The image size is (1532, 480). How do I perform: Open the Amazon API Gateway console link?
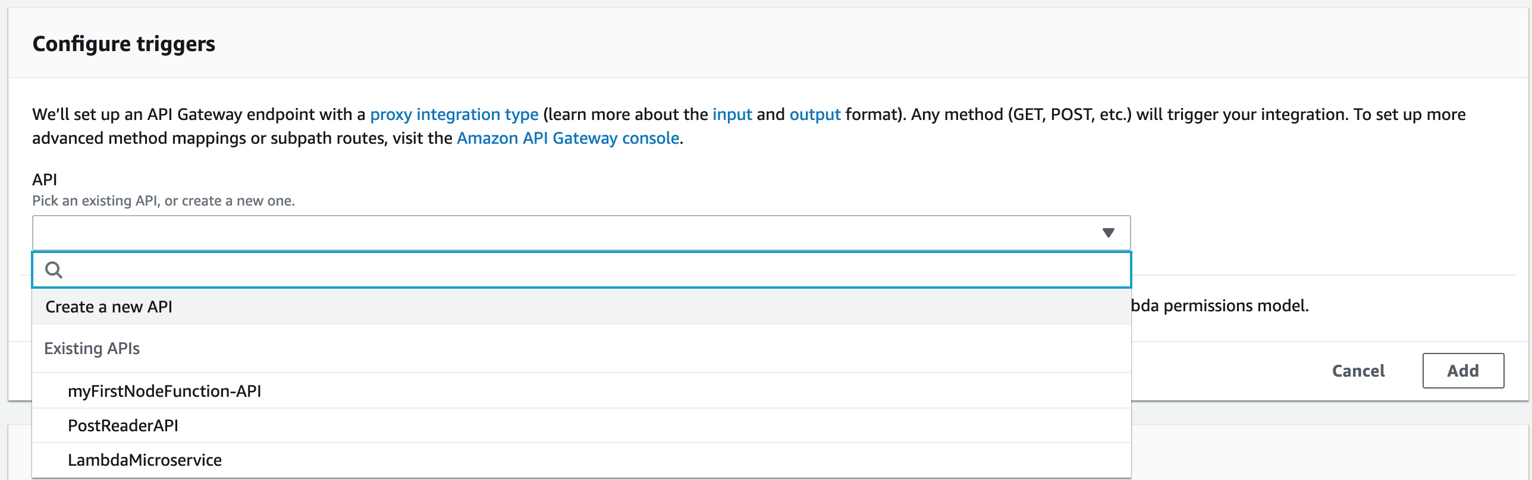coord(568,138)
